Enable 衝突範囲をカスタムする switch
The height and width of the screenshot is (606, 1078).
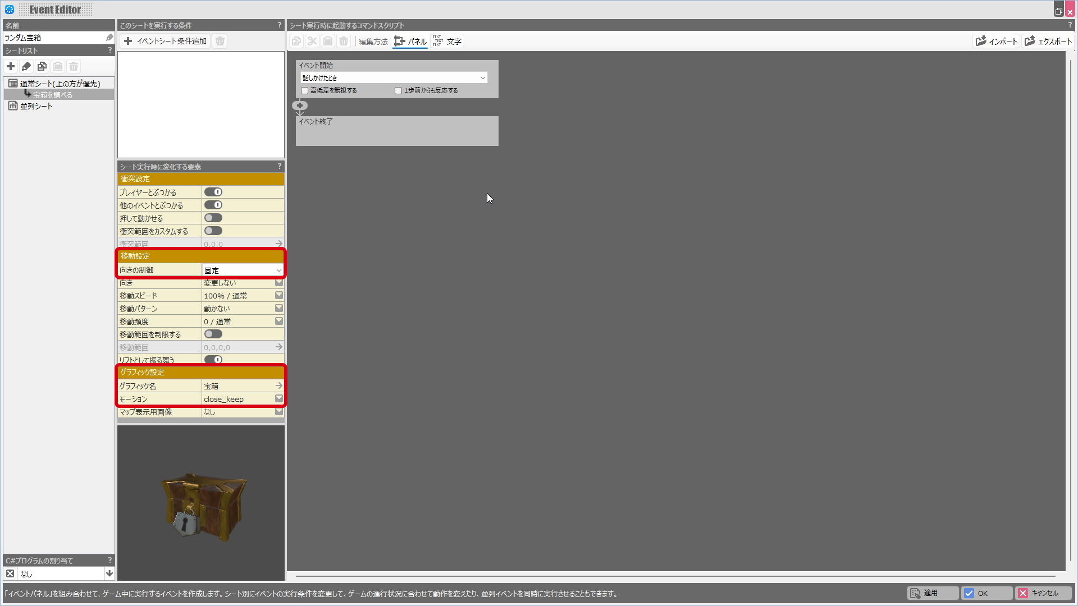[x=213, y=231]
